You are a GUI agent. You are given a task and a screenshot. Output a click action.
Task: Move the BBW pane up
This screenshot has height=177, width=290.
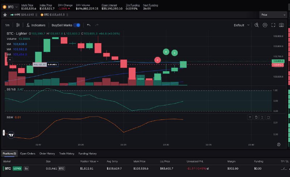point(250,117)
